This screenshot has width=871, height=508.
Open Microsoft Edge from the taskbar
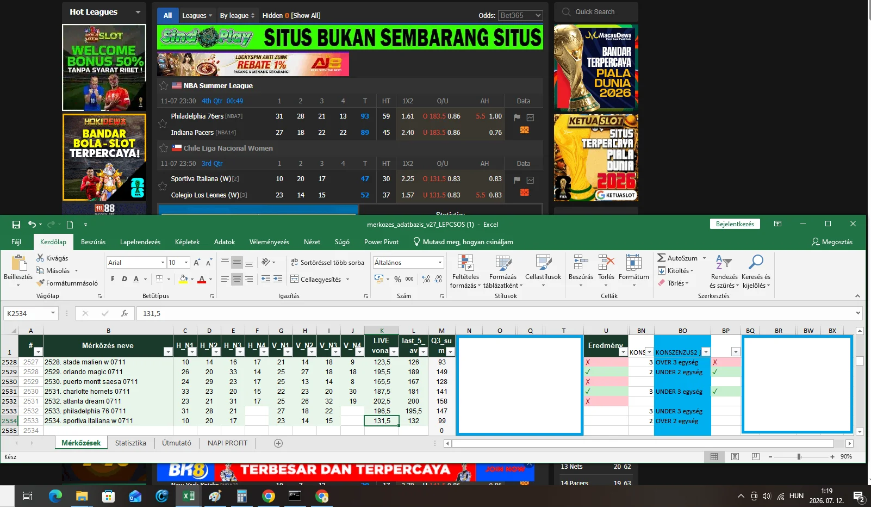point(55,496)
